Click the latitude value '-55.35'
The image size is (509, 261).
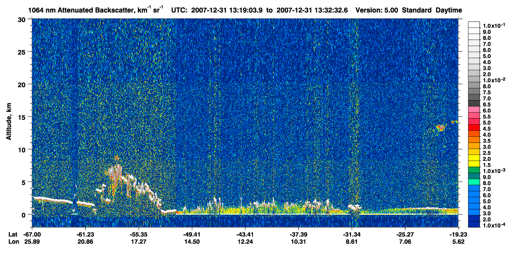[x=139, y=234]
